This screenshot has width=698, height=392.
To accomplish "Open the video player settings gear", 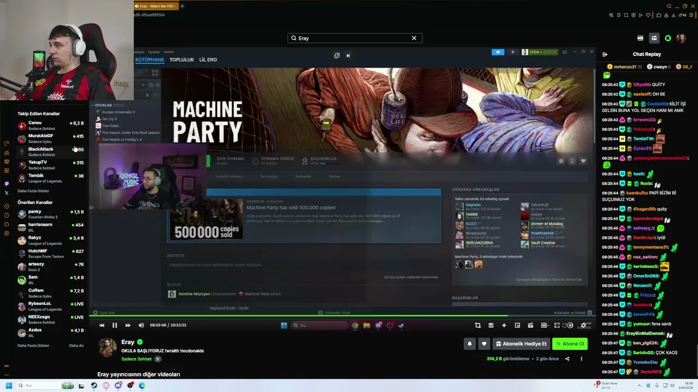I will 583,325.
